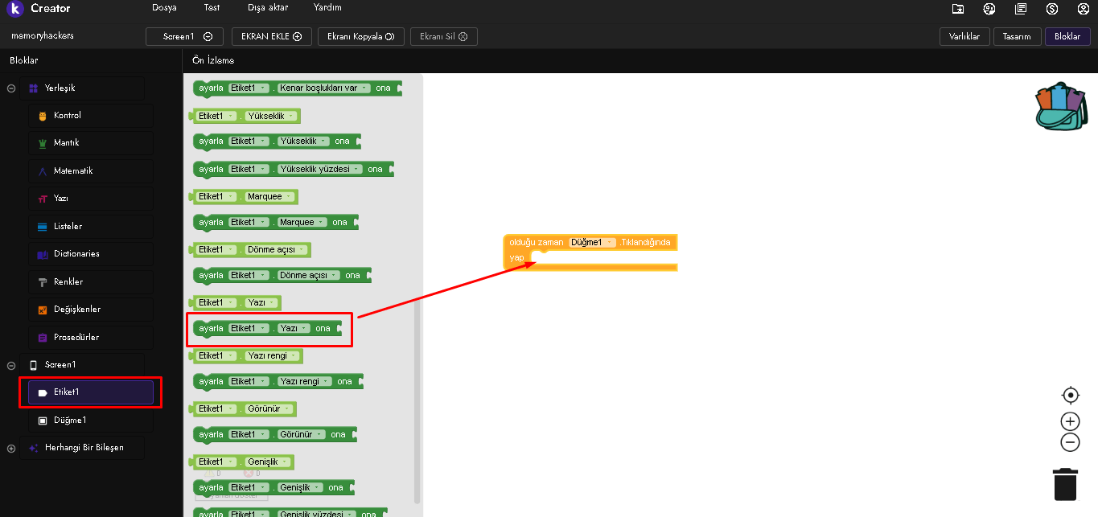1098x517 pixels.
Task: Open Etiket1 dropdown in the 'Yükseklik yüzdesi' block
Action: pyautogui.click(x=249, y=169)
